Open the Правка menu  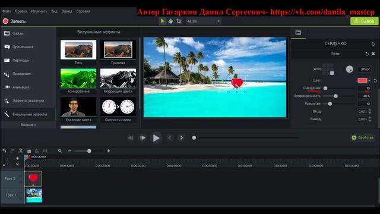[21, 11]
